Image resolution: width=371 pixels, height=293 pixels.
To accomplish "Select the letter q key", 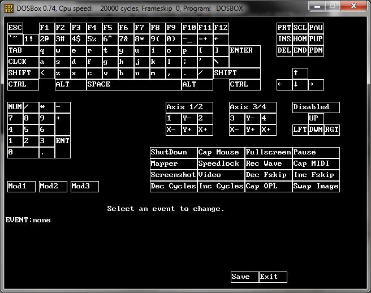I will click(x=47, y=51).
